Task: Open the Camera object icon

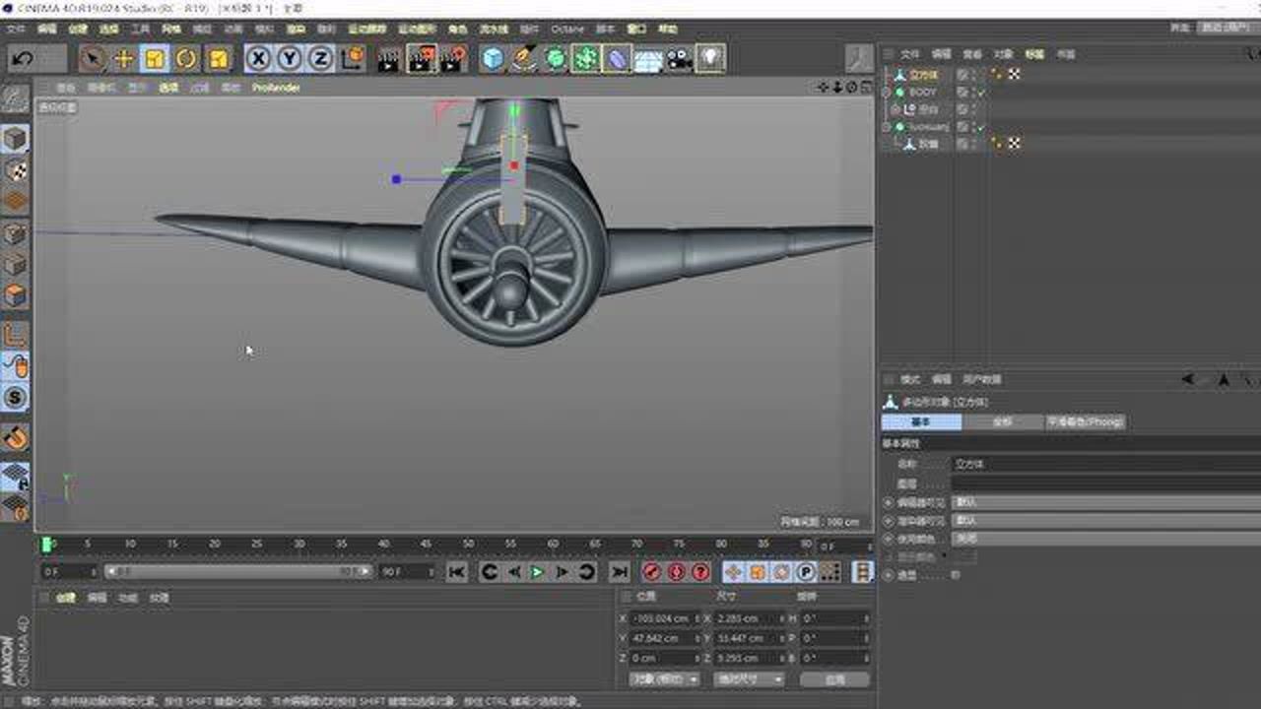Action: point(679,59)
